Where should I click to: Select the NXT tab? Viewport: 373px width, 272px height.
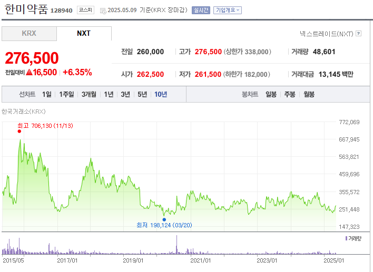84,34
